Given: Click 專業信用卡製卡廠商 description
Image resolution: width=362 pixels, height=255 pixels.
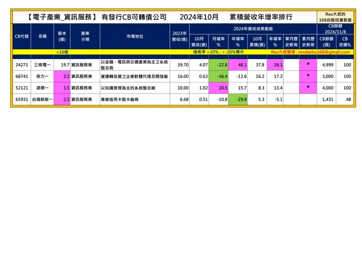Looking at the screenshot, I should (x=119, y=99).
